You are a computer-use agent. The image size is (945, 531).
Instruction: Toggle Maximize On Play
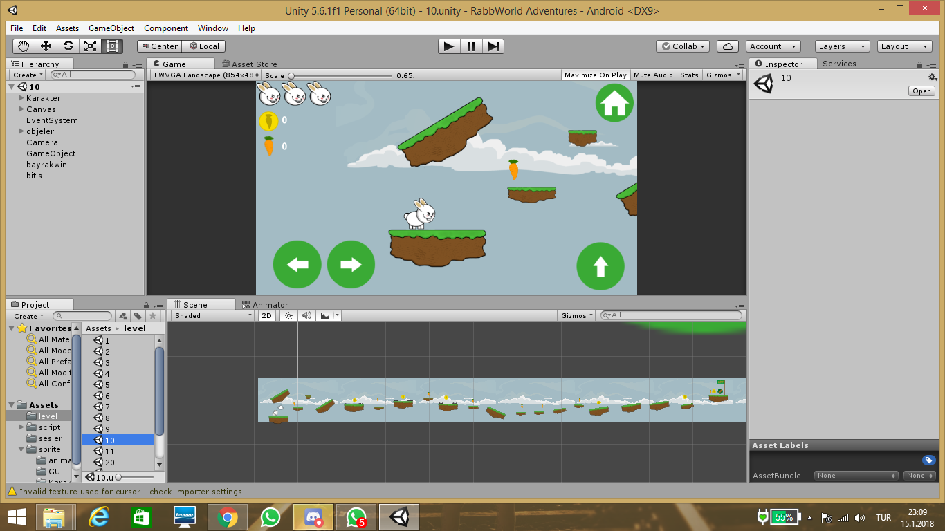[596, 75]
